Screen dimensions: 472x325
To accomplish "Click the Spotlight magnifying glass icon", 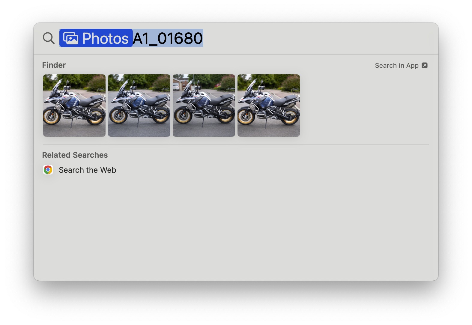I will click(49, 38).
